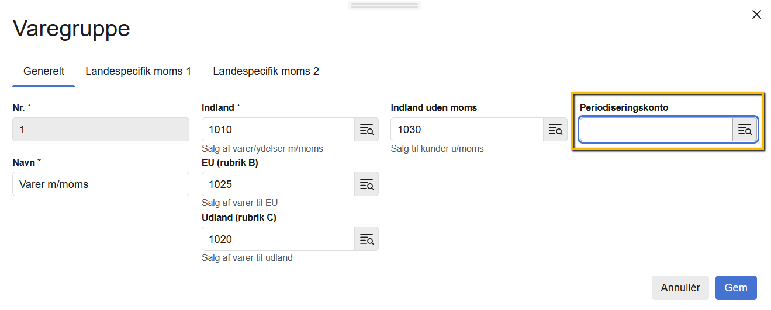The height and width of the screenshot is (310, 771).
Task: Focus the empty Periodiseringskonto input field
Action: [656, 130]
